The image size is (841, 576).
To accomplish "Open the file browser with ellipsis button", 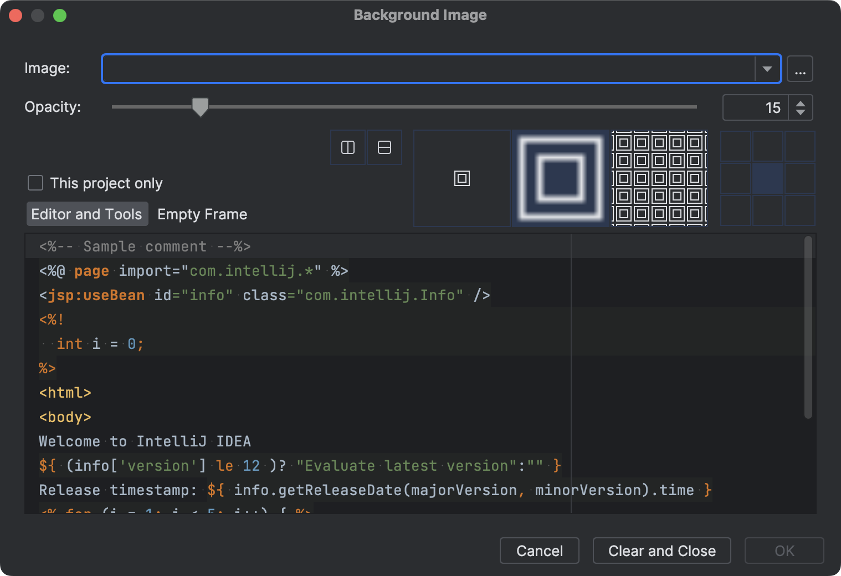I will [x=800, y=69].
